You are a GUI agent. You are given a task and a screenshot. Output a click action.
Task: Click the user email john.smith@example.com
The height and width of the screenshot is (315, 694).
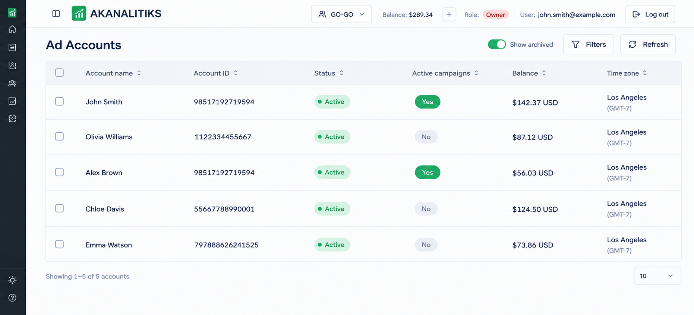pyautogui.click(x=577, y=15)
